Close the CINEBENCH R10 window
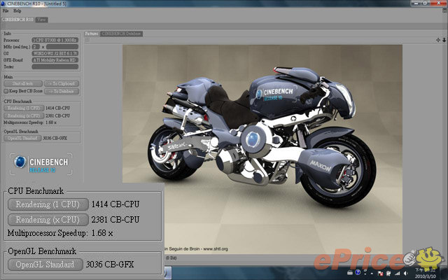 438,3
